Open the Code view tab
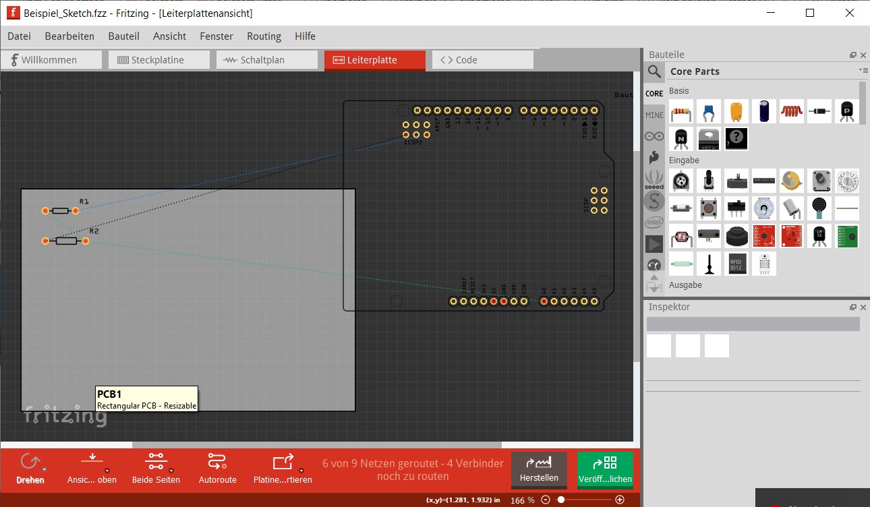Image resolution: width=870 pixels, height=507 pixels. pos(483,60)
